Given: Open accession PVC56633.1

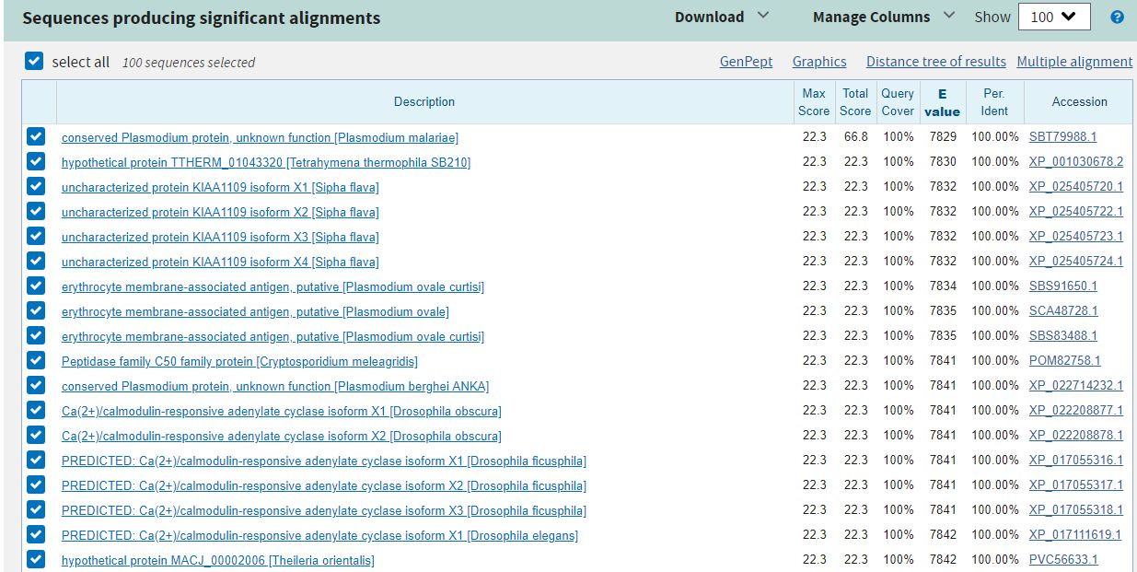Looking at the screenshot, I should point(1063,559).
